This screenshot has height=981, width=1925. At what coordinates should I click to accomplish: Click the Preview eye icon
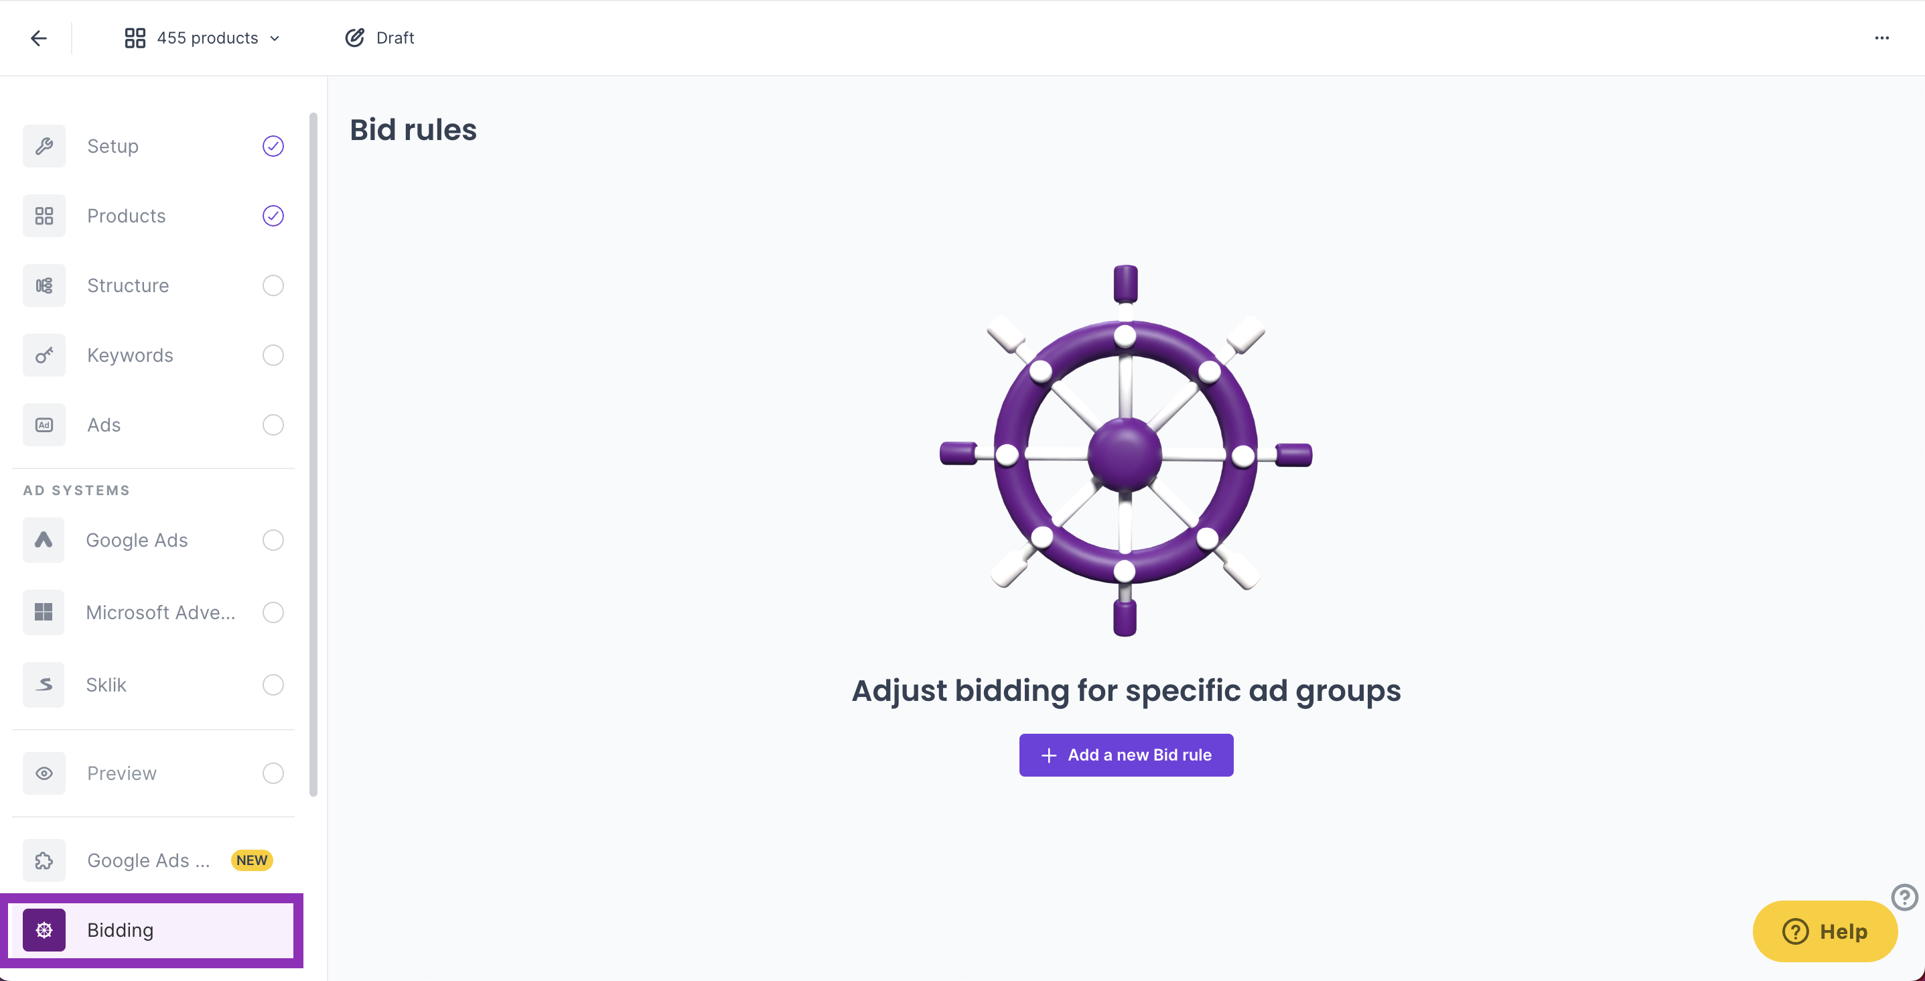(44, 773)
